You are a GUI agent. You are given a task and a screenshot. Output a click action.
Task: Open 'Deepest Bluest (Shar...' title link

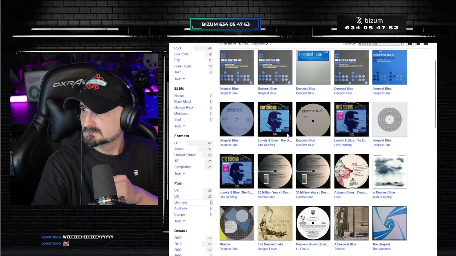tap(313, 244)
